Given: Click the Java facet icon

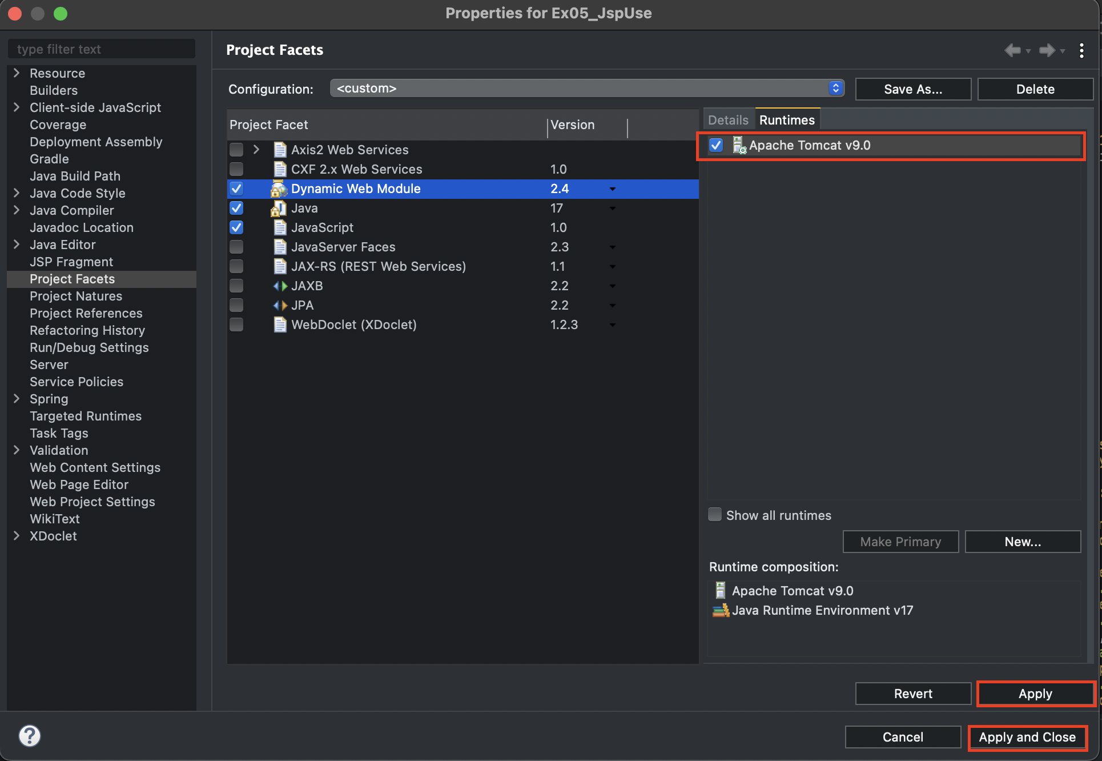Looking at the screenshot, I should pos(279,208).
